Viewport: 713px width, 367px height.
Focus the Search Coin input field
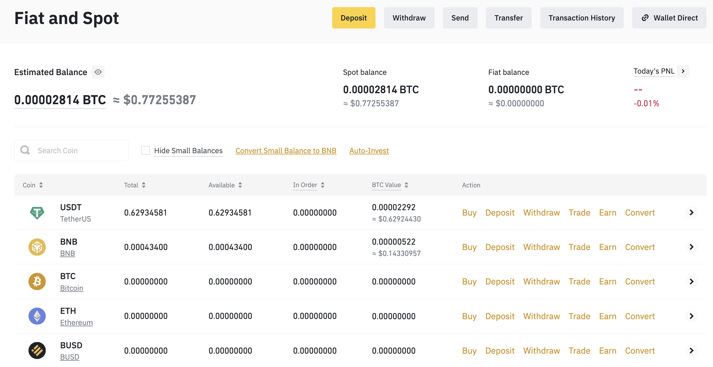(71, 151)
